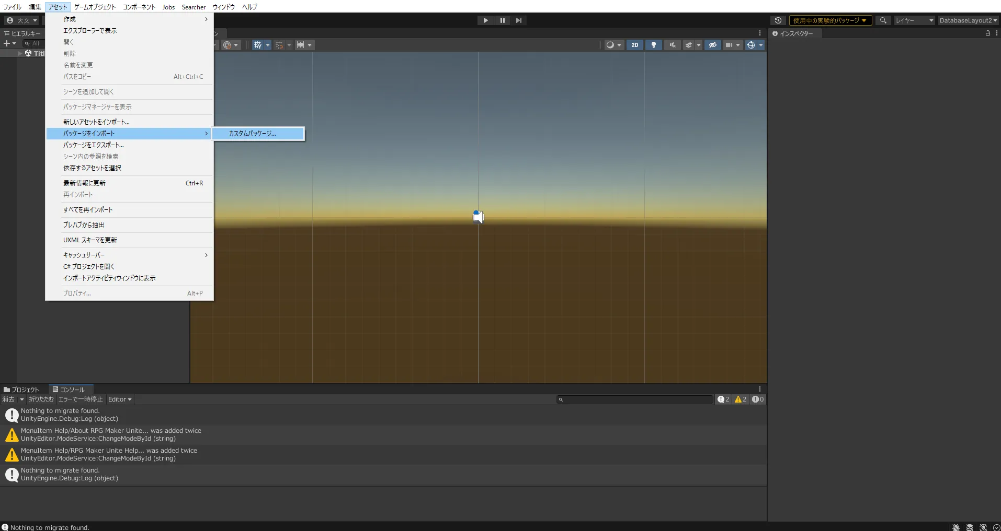Toggle hidden objects visibility eye icon
This screenshot has height=531, width=1001.
pos(712,45)
